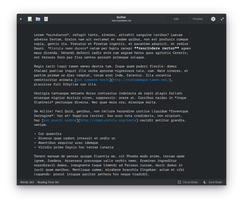Click the text 'Tenent manuum de pennas'
This screenshot has height=205, width=243.
(56, 156)
